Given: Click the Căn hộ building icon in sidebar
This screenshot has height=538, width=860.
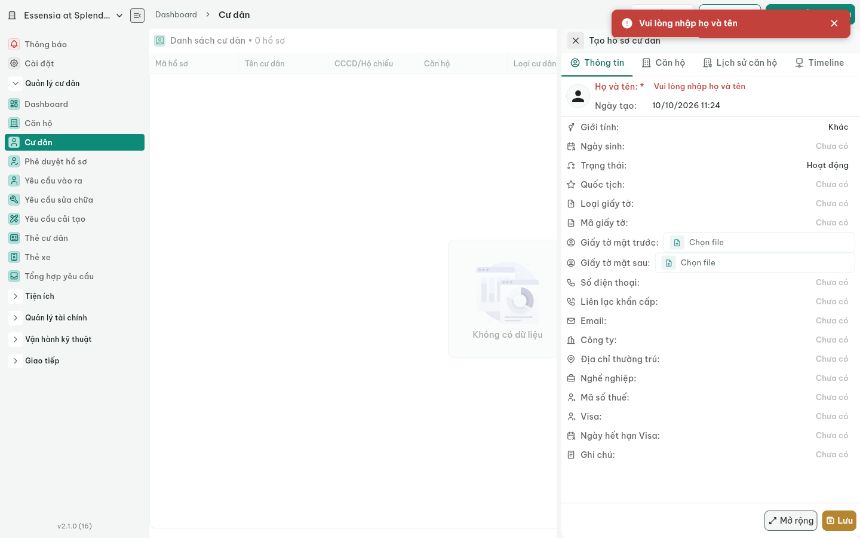Looking at the screenshot, I should 14,123.
